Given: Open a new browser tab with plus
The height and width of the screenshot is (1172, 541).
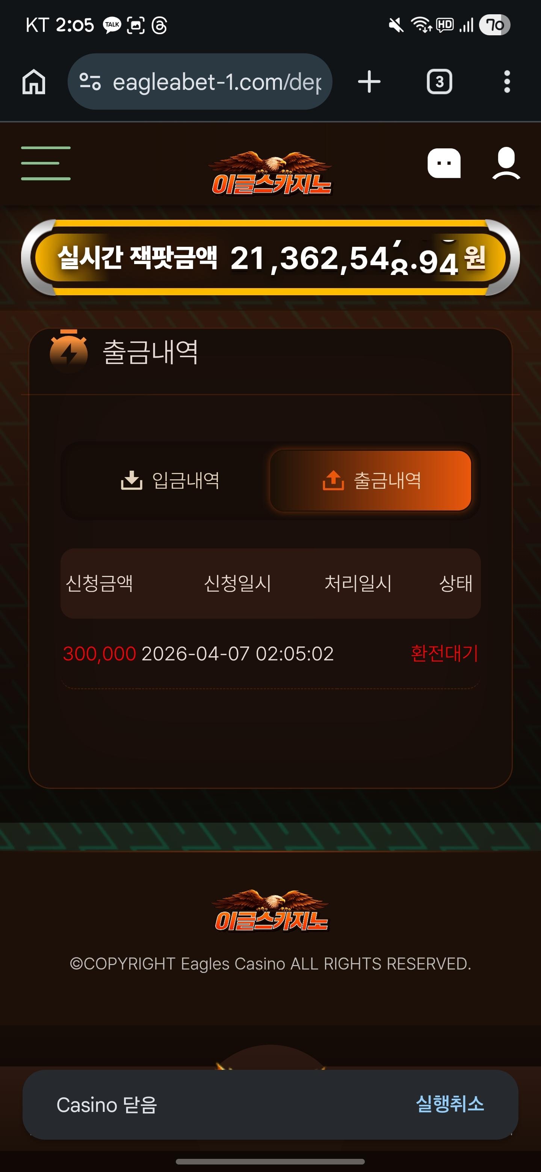Looking at the screenshot, I should (369, 82).
